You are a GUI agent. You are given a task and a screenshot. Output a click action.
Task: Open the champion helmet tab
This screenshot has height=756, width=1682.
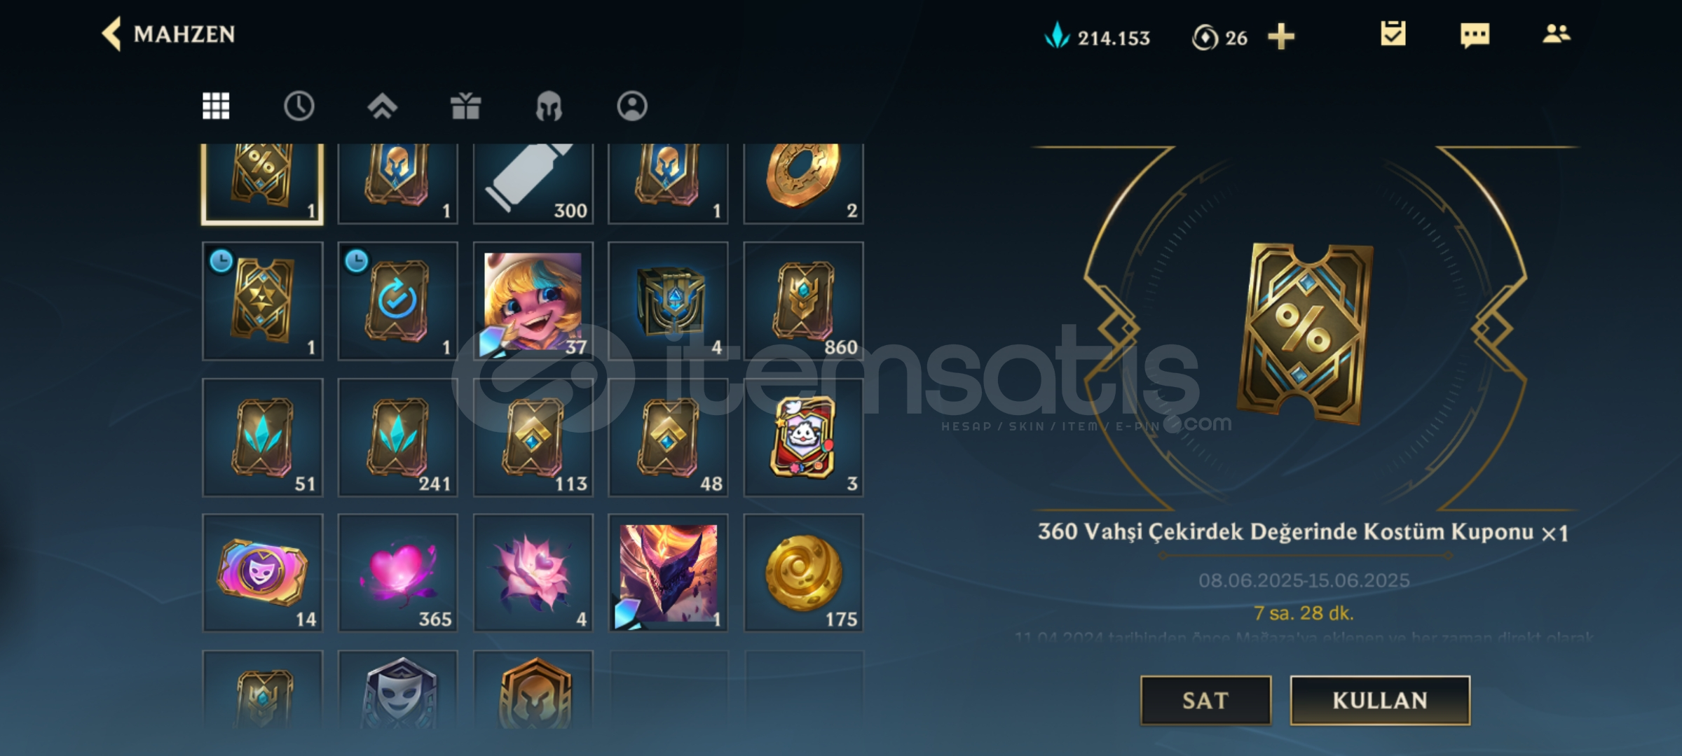click(x=549, y=106)
